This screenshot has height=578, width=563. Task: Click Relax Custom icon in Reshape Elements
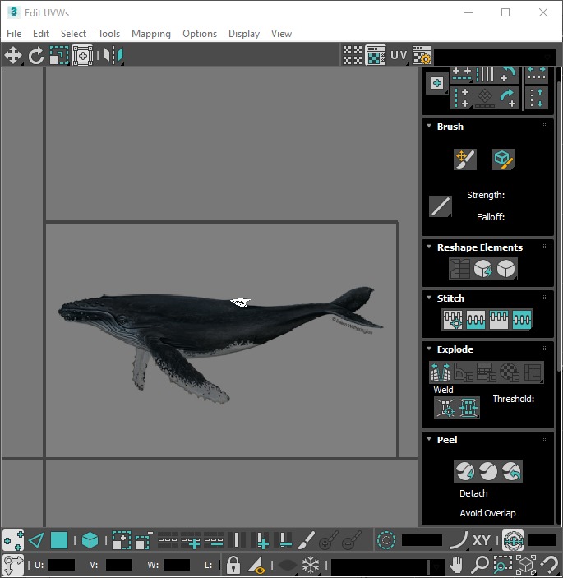(506, 268)
